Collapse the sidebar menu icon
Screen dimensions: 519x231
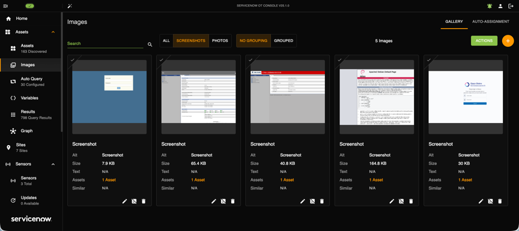tap(5, 6)
